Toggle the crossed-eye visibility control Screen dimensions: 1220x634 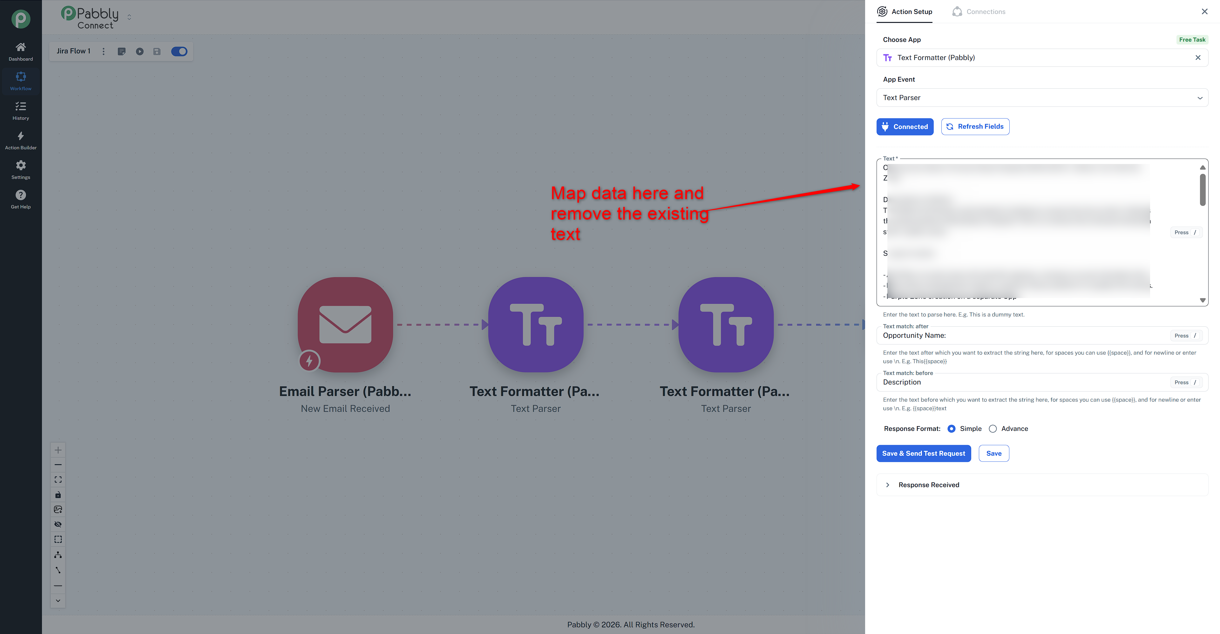tap(58, 524)
